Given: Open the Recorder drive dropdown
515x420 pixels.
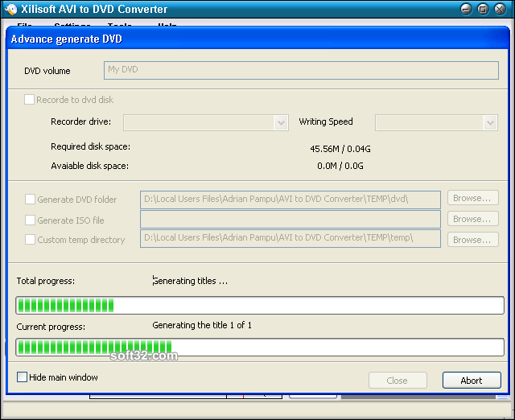Looking at the screenshot, I should pos(281,123).
